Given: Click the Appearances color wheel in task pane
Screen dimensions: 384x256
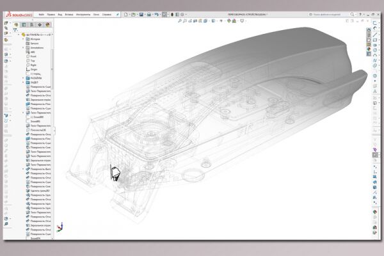Looking at the screenshot, I should [x=369, y=49].
